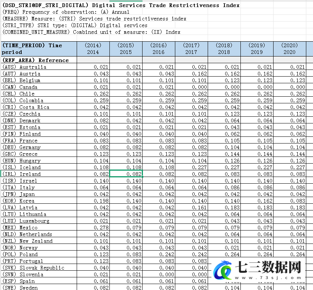Select the (KOR) Korea row label
Screen dimensions: 313x290
[x=39, y=201]
